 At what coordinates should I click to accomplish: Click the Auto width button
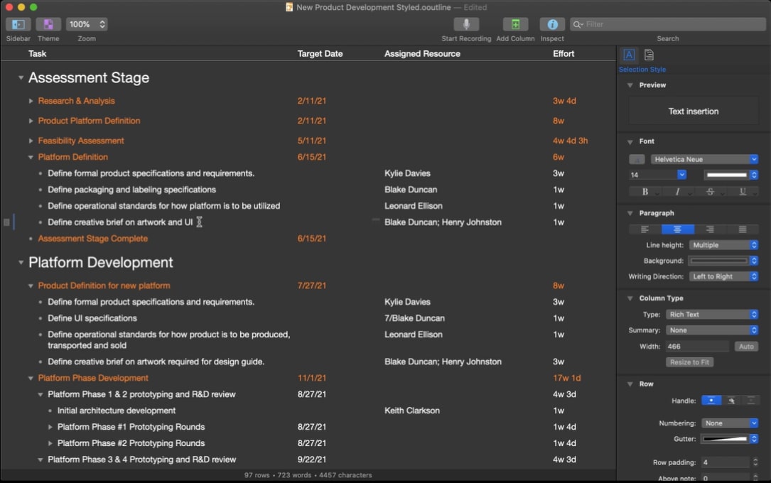pyautogui.click(x=745, y=347)
